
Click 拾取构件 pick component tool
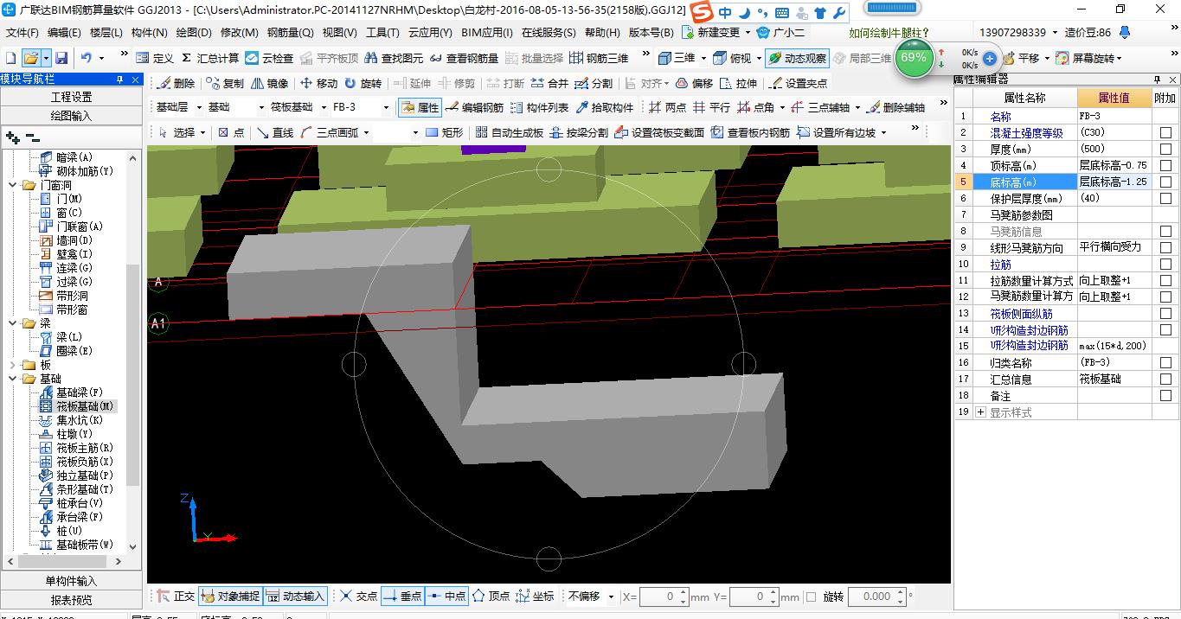pos(604,108)
